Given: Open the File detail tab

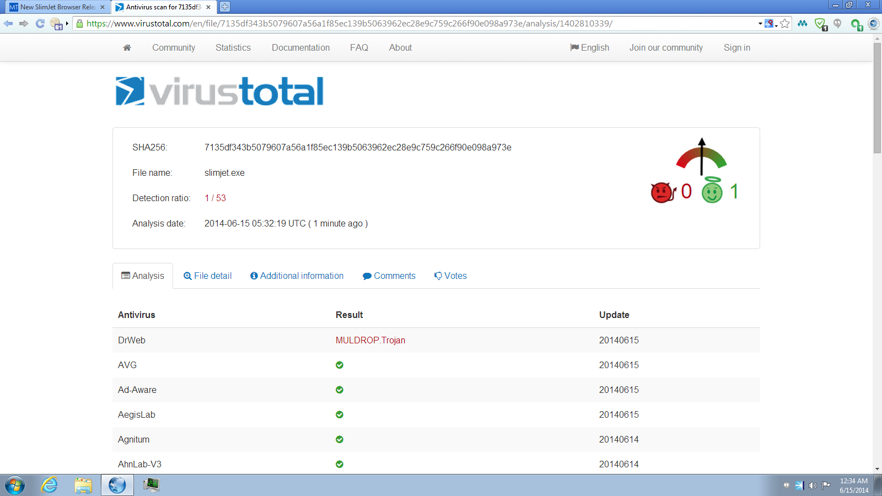Looking at the screenshot, I should pos(207,276).
